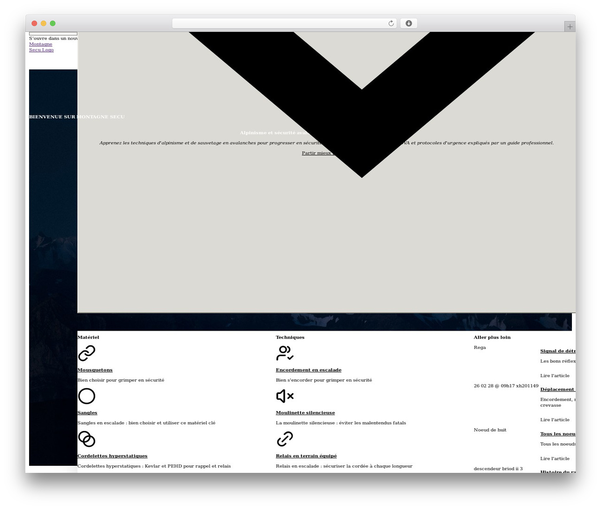Reload the page with the browser refresh icon
Image resolution: width=601 pixels, height=509 pixels.
391,23
